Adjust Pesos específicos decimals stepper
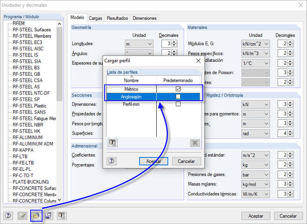Viewport: 307px width, 224px height. pos(290,53)
